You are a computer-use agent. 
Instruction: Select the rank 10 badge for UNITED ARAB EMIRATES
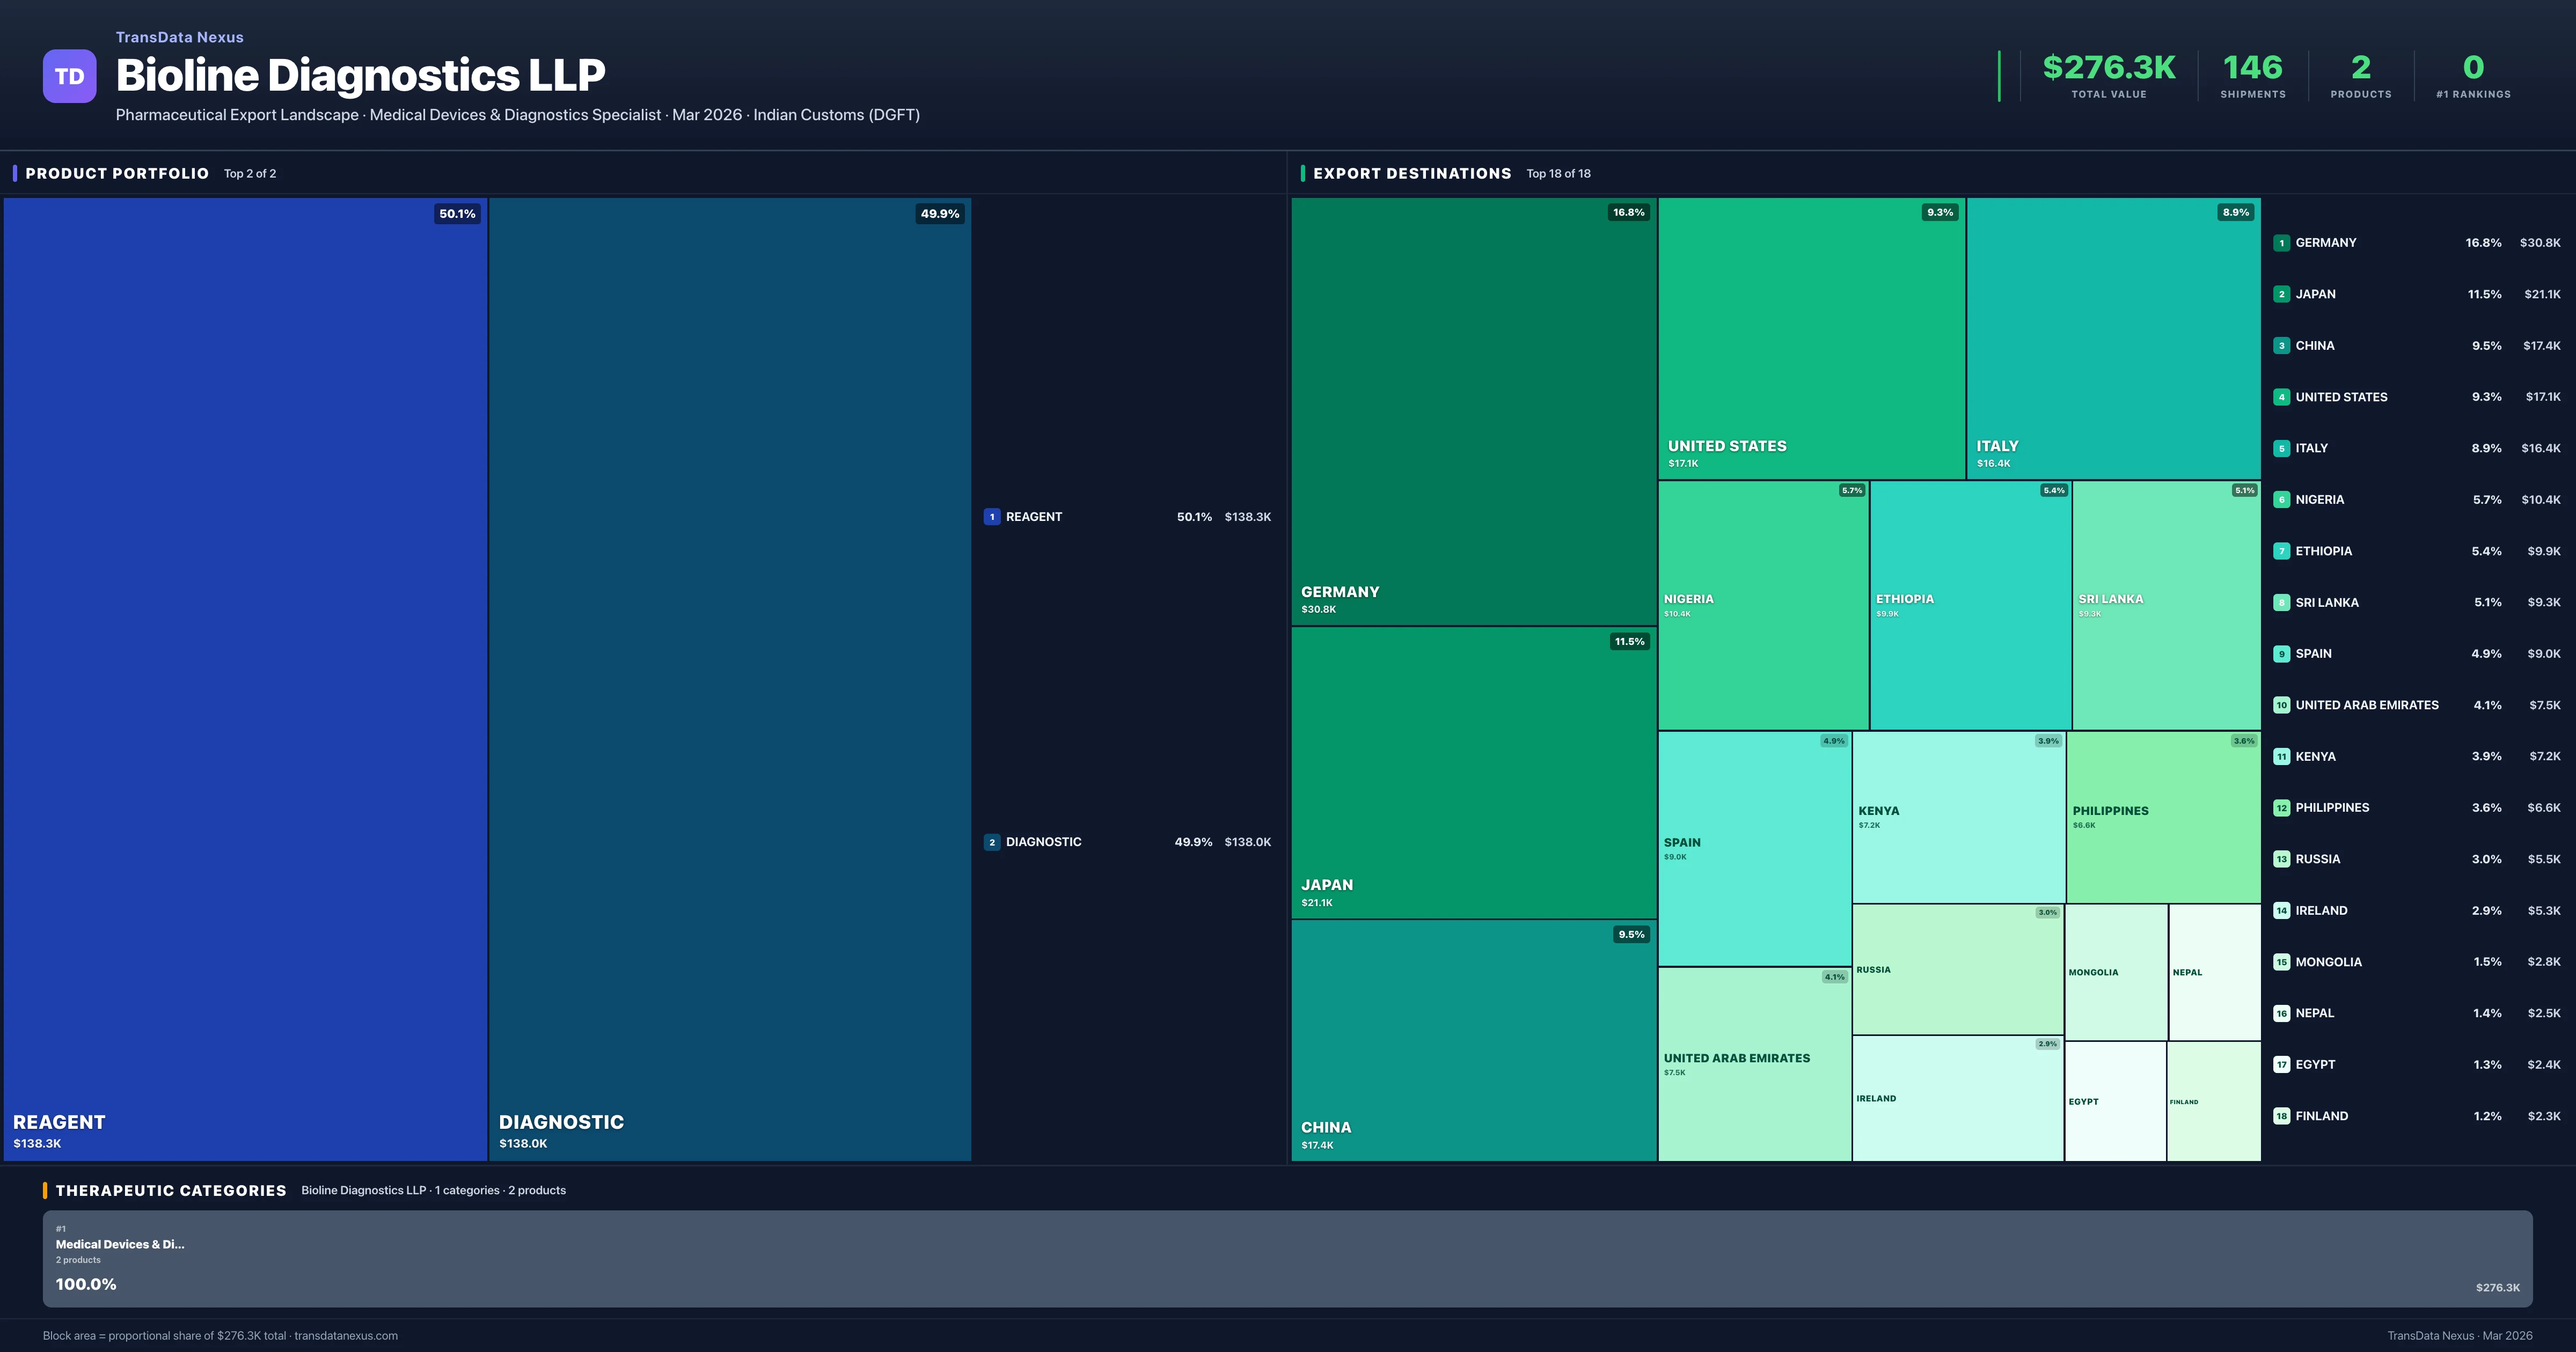pos(2282,705)
